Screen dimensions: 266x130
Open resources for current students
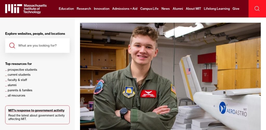point(19,75)
